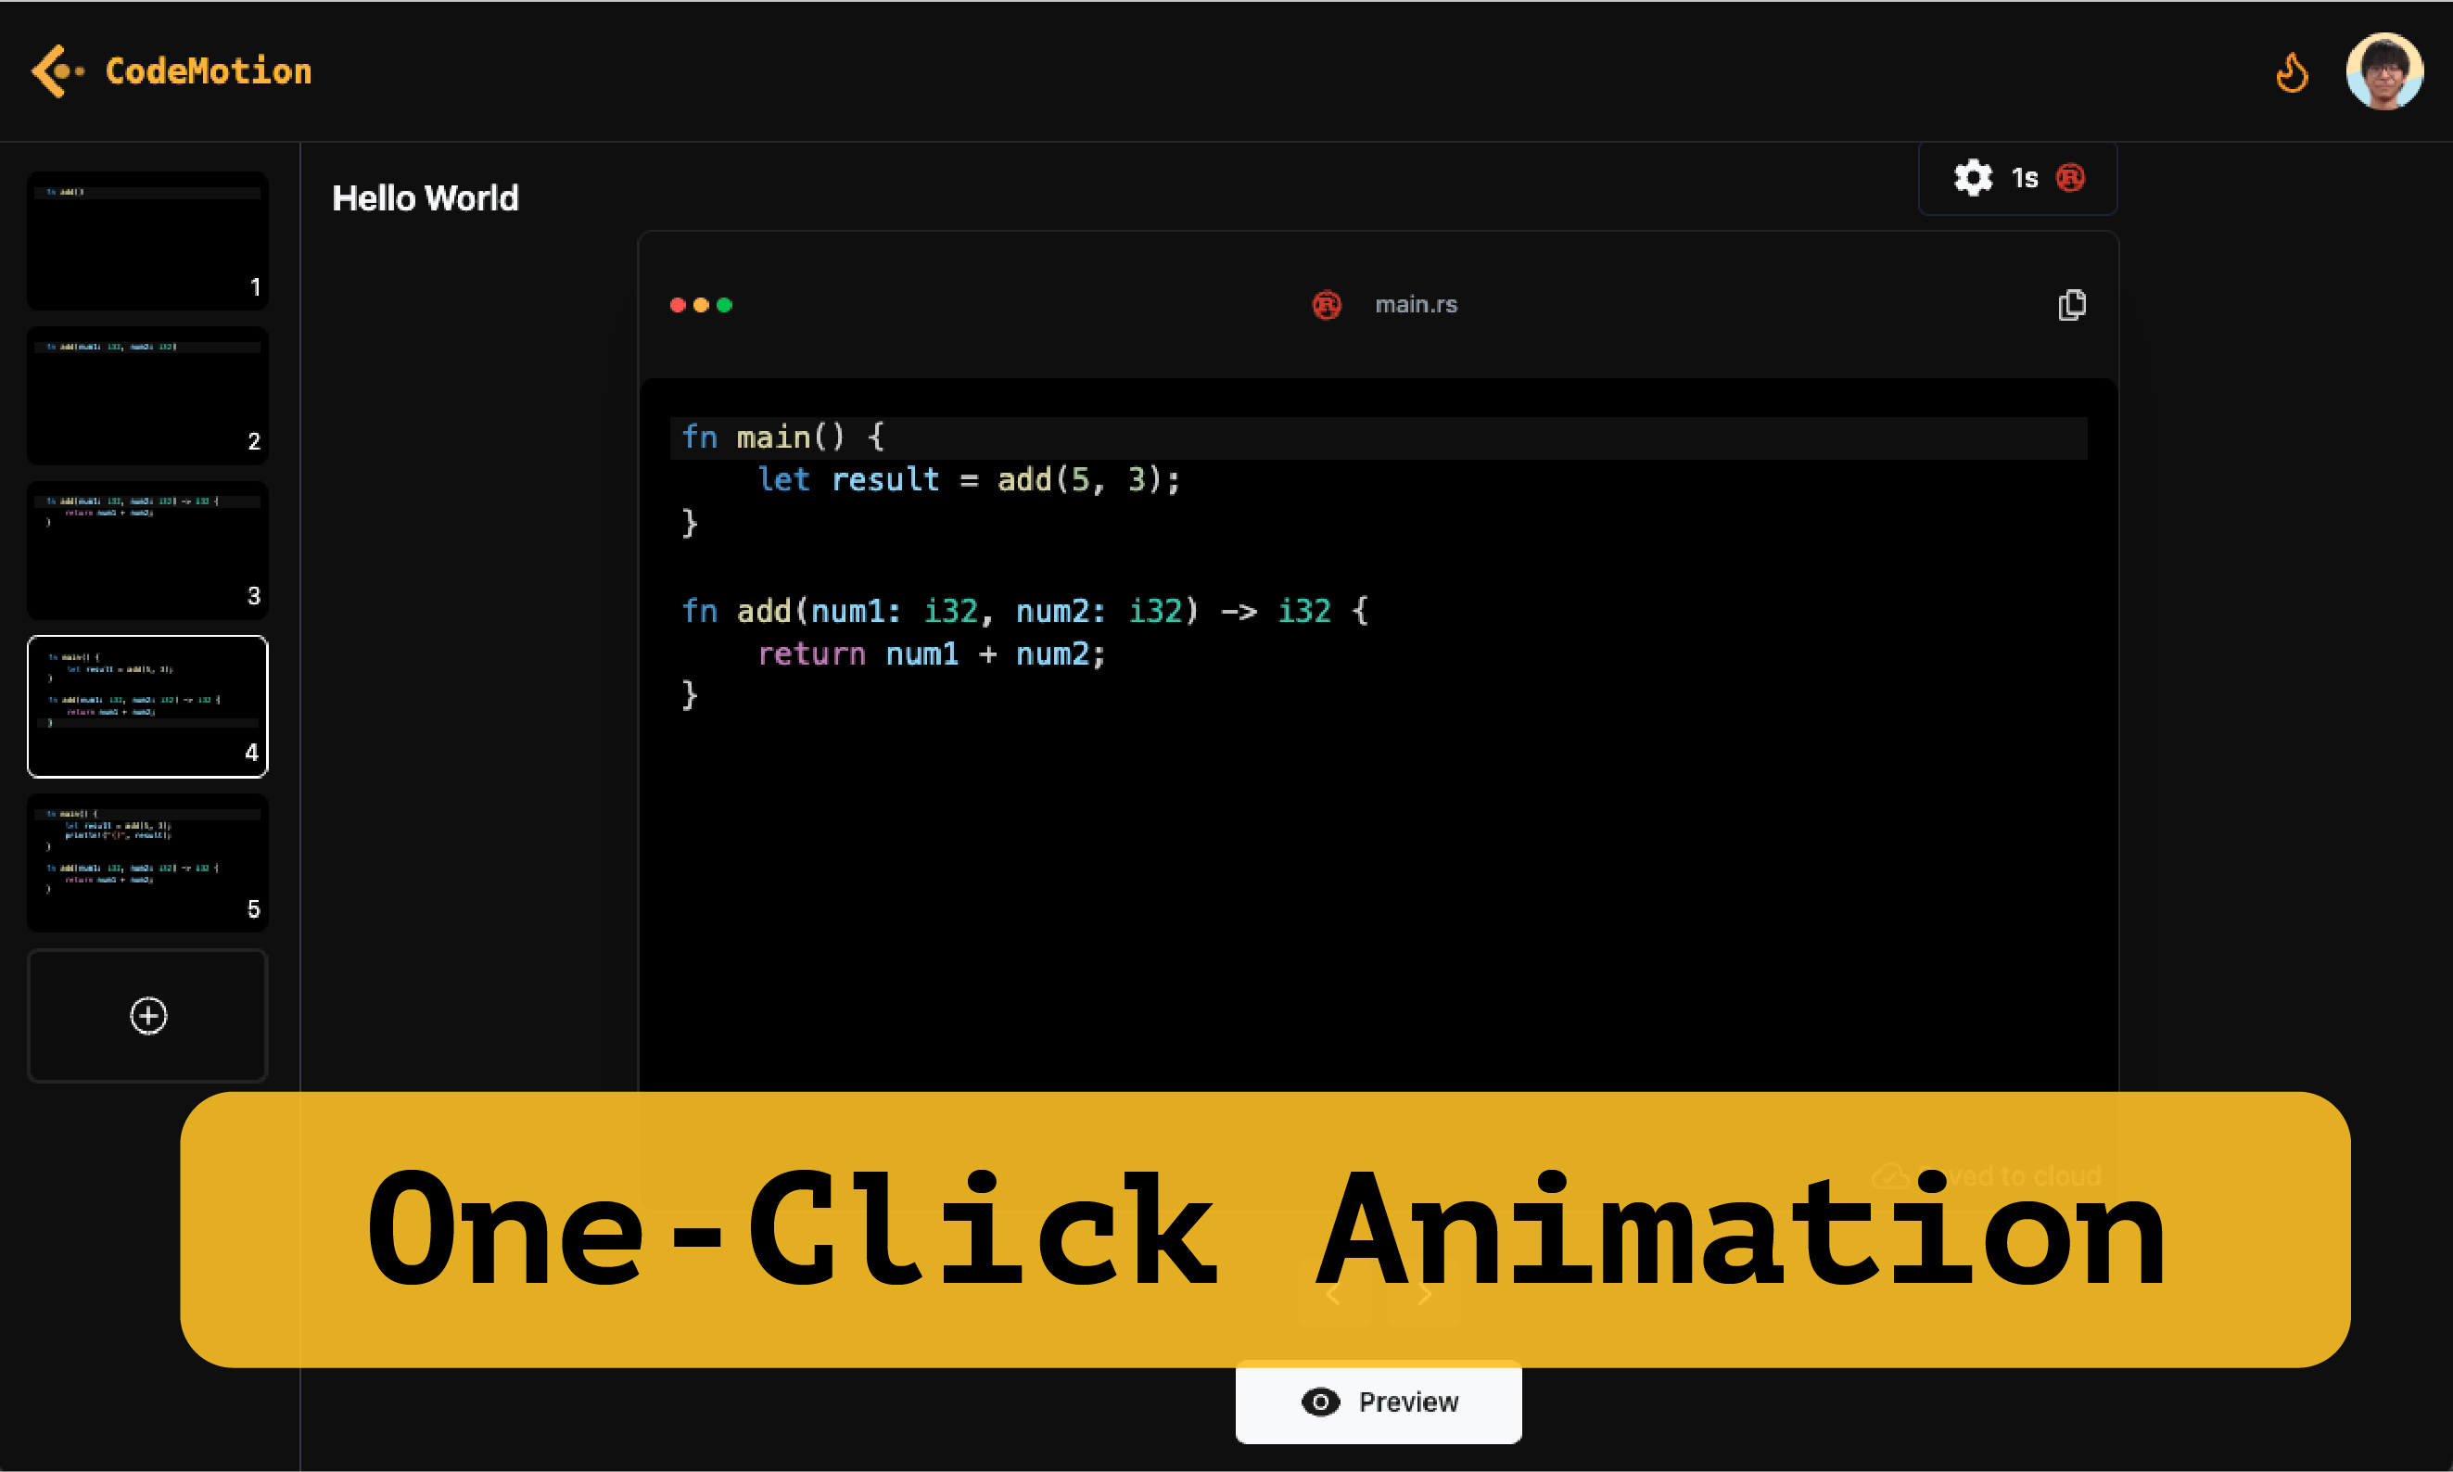This screenshot has height=1472, width=2453.
Task: Rename the main.rs file name
Action: click(x=1417, y=305)
